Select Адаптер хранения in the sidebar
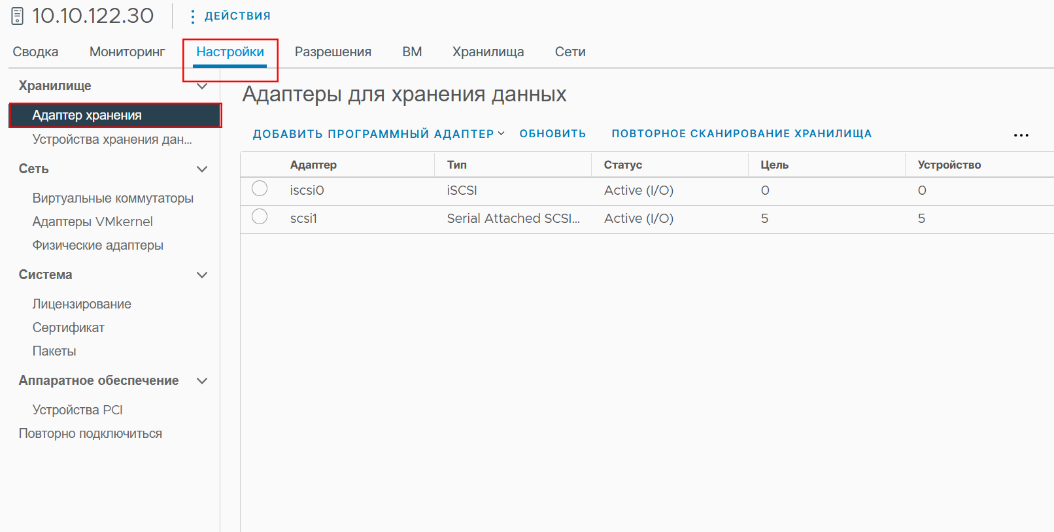The width and height of the screenshot is (1054, 532). point(115,115)
